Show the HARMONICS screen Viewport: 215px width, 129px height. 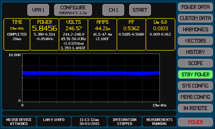195,30
